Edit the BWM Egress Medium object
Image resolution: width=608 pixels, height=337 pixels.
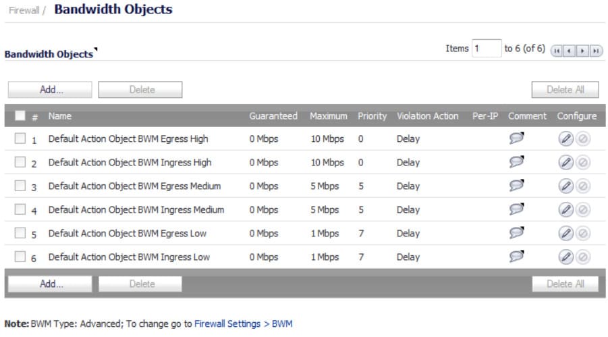tap(565, 186)
